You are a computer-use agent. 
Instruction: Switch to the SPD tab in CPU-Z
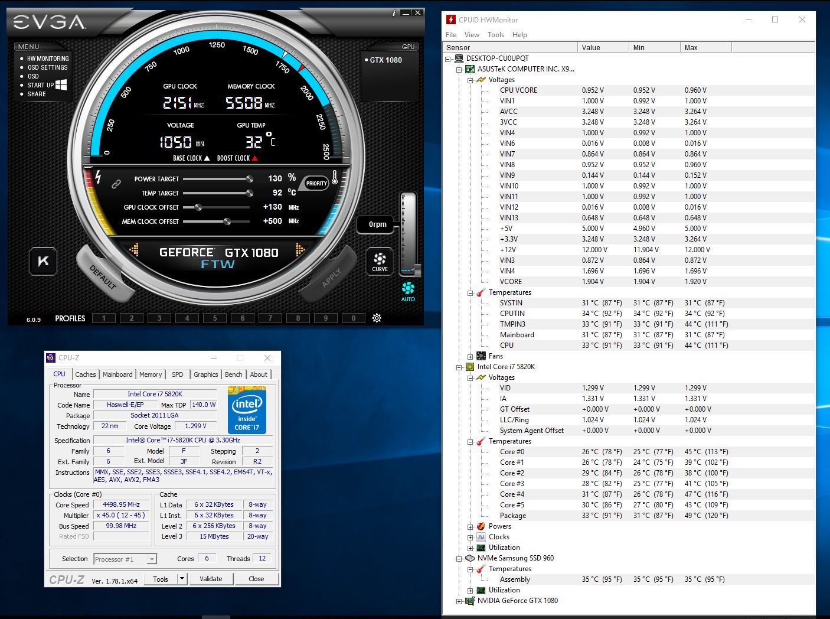point(178,374)
